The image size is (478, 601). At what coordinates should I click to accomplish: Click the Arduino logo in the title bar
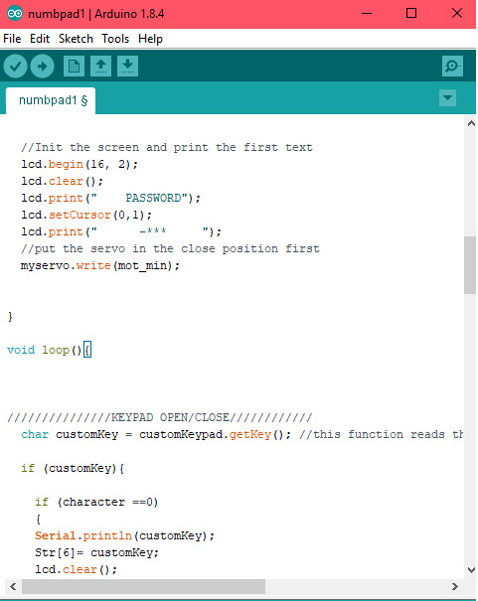(15, 14)
